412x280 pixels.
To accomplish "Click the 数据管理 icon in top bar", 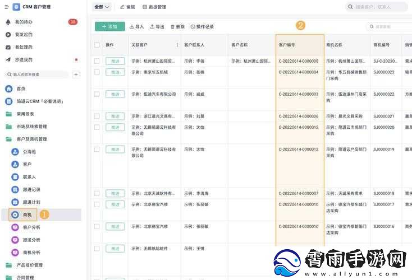I will tap(145, 7).
